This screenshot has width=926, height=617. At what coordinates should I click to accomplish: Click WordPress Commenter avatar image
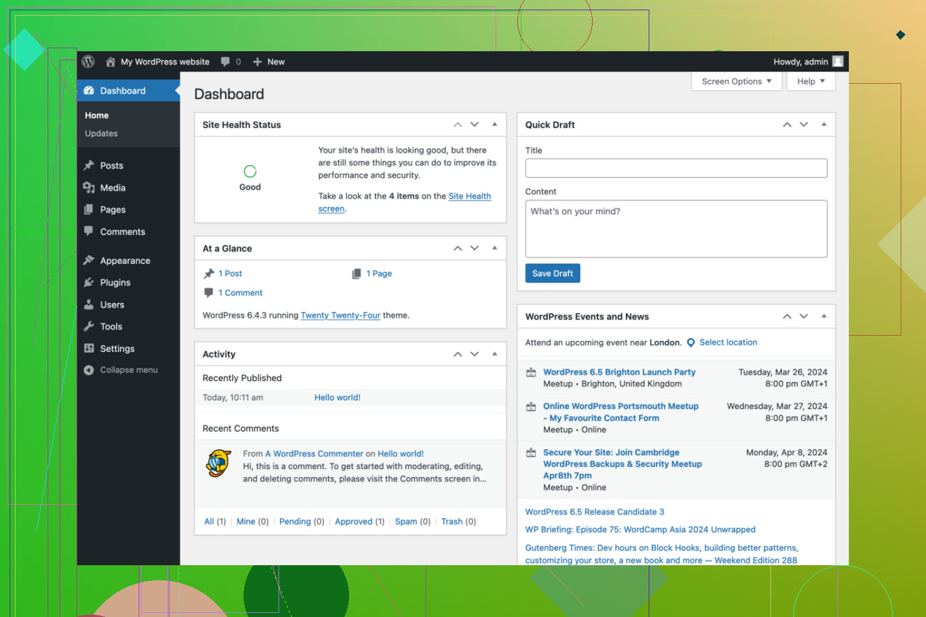tap(218, 463)
